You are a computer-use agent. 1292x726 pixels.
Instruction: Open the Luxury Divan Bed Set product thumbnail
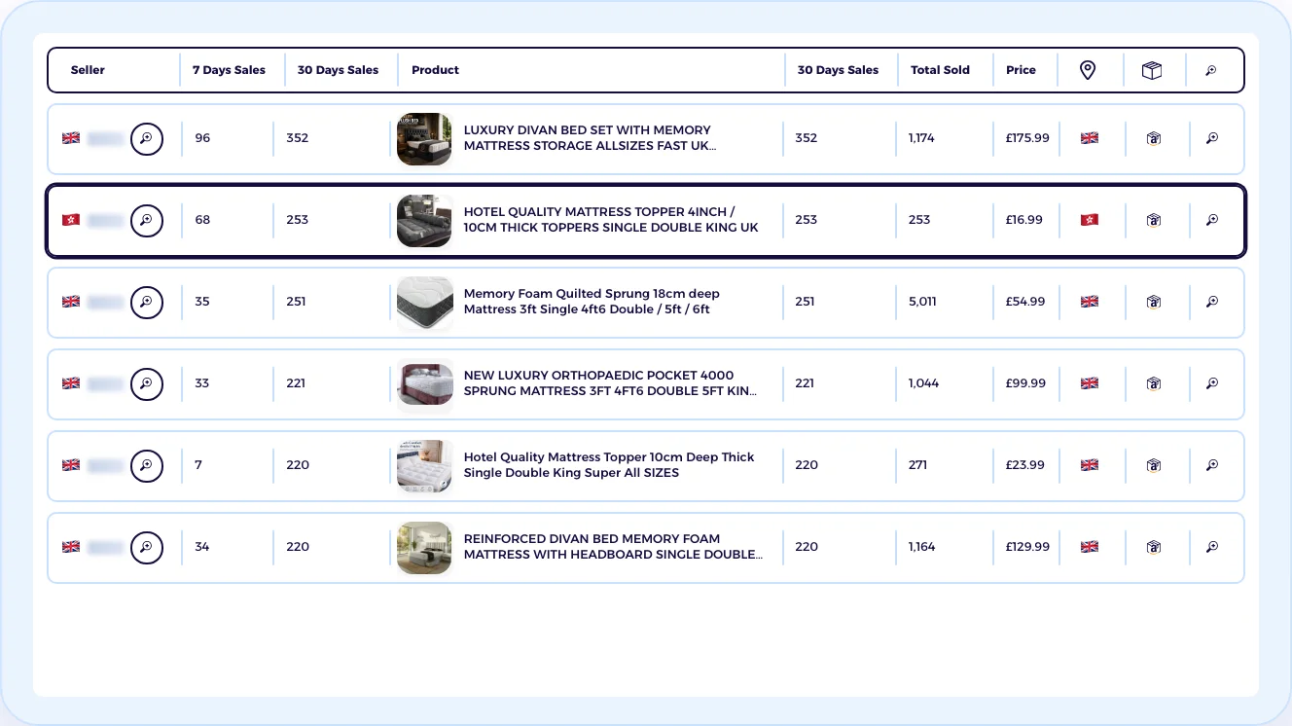(x=424, y=138)
